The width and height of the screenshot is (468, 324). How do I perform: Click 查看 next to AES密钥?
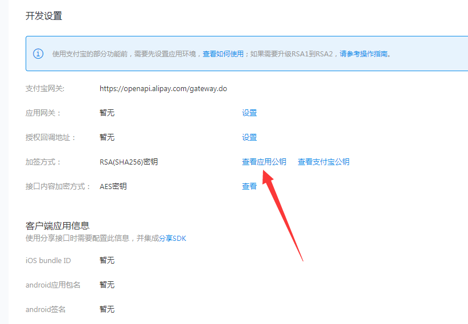[249, 186]
